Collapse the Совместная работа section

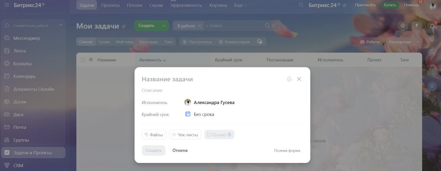tap(61, 25)
